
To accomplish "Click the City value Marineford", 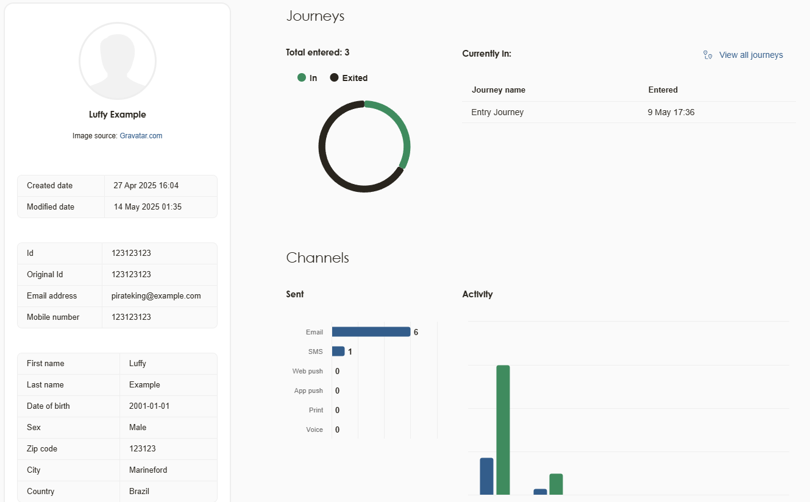I will (148, 470).
